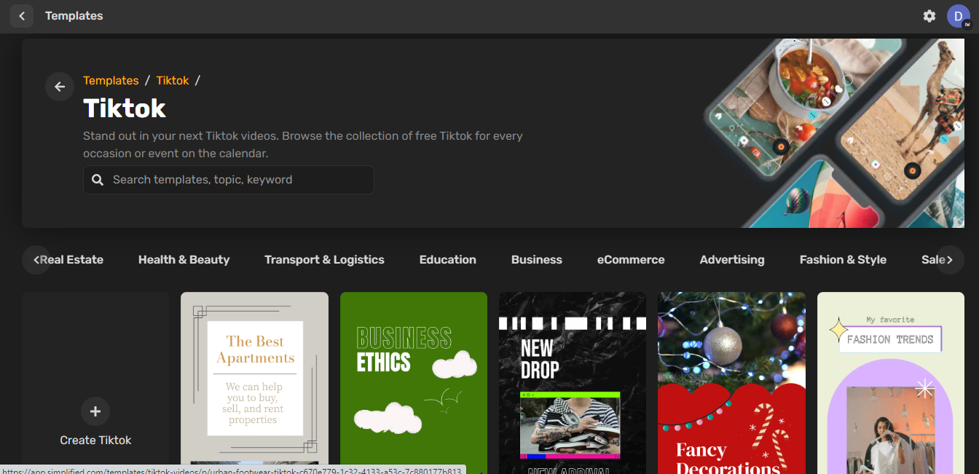Select the Fashion & Style category
This screenshot has height=474, width=979.
843,260
